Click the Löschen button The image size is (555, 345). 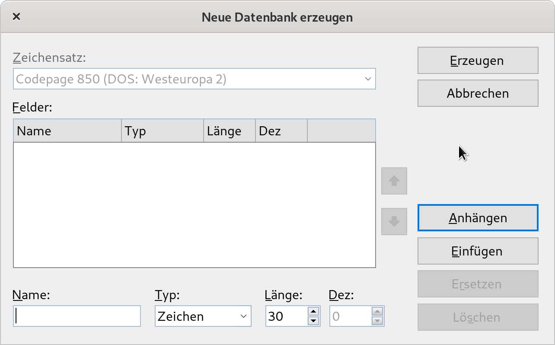click(x=478, y=317)
